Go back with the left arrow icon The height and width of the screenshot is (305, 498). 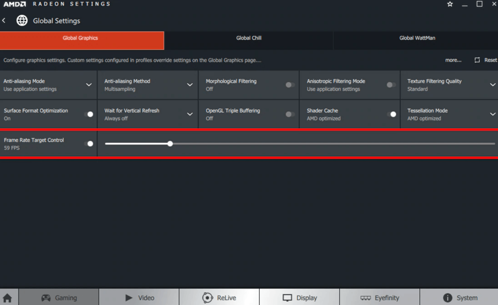tap(4, 21)
